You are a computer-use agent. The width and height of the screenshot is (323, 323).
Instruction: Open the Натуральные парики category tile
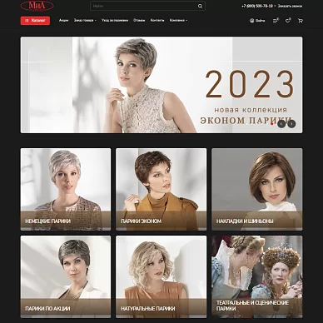tap(161, 276)
